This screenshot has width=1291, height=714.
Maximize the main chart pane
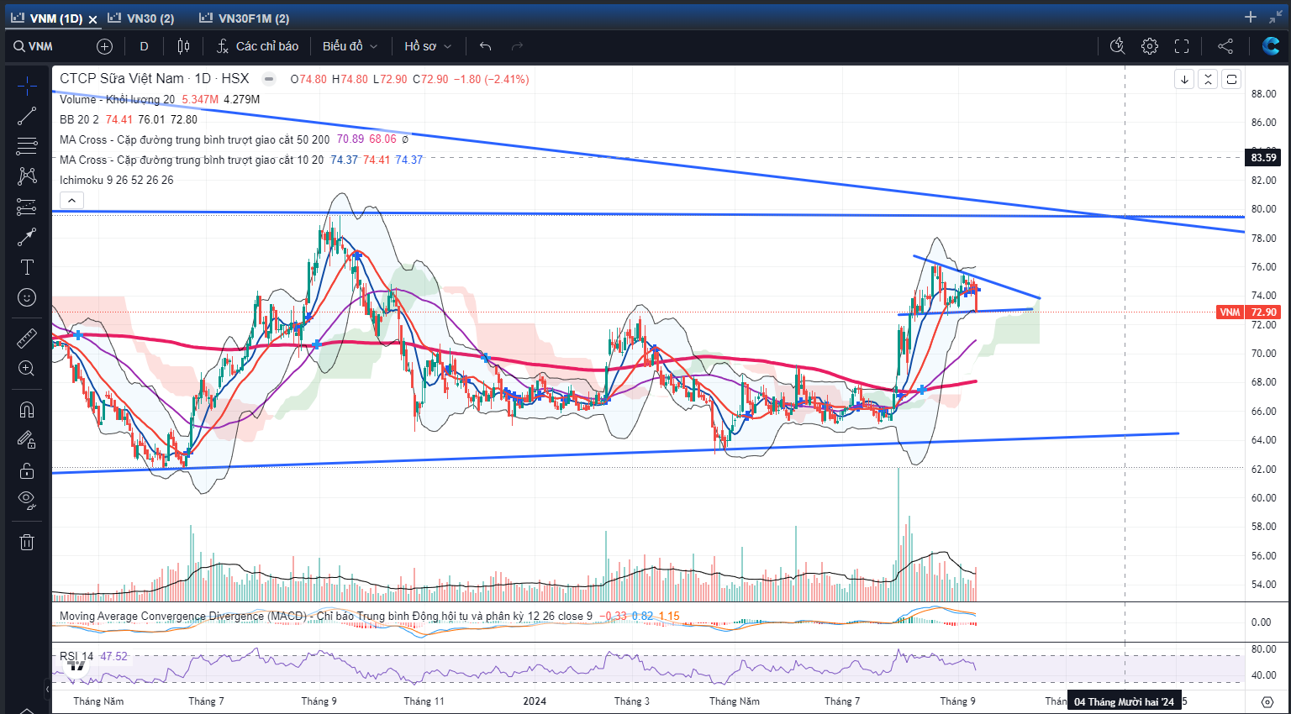click(1231, 79)
